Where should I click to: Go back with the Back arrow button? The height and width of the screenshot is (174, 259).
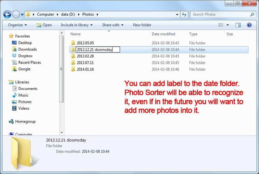7,15
